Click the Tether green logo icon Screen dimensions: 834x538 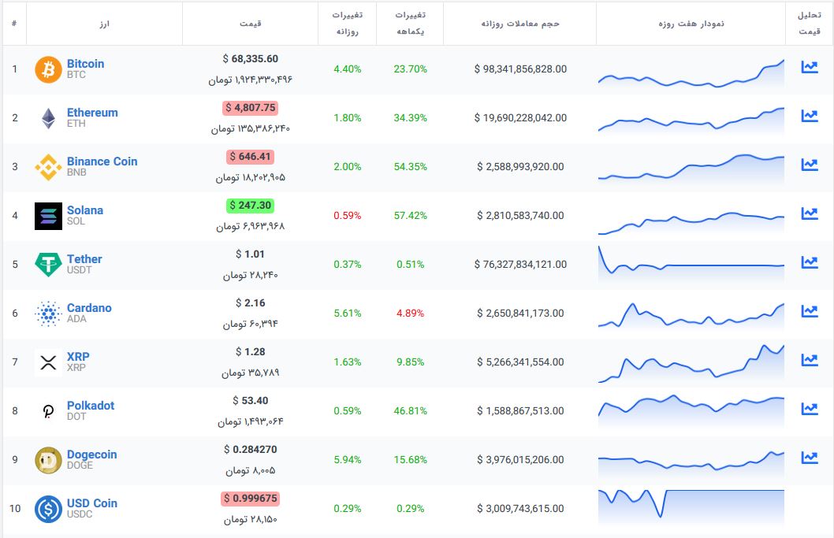click(48, 265)
